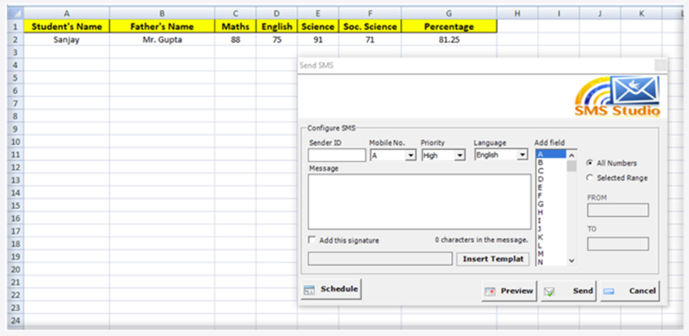
Task: Select the Science header cell
Action: pos(318,27)
